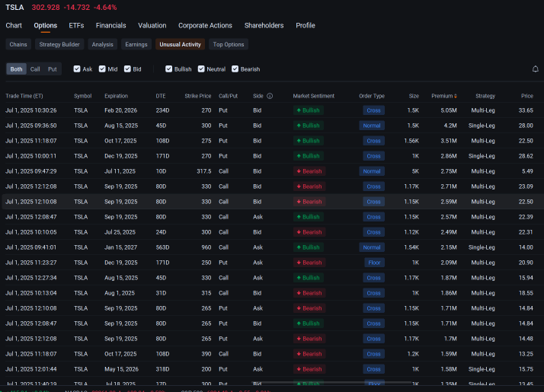The width and height of the screenshot is (544, 392).
Task: Click the 302.928 last price
Action: 46,8
